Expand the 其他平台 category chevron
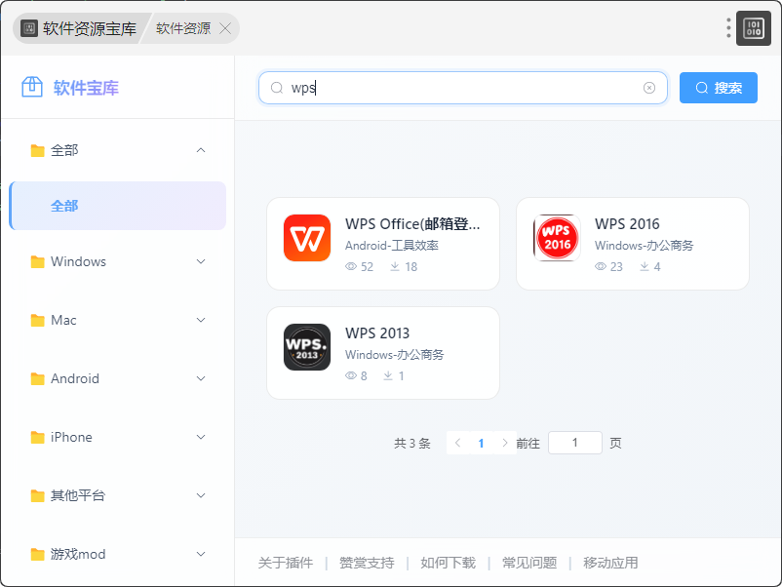782x587 pixels. pyautogui.click(x=201, y=495)
